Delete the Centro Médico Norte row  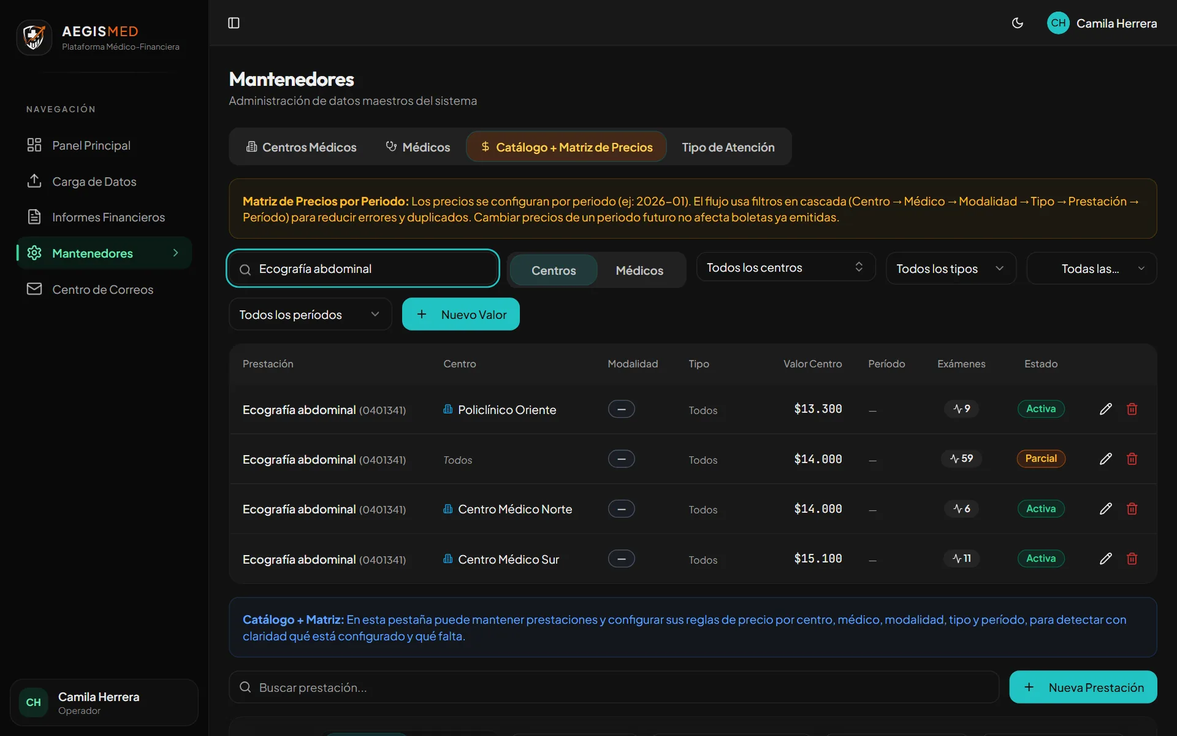coord(1132,508)
